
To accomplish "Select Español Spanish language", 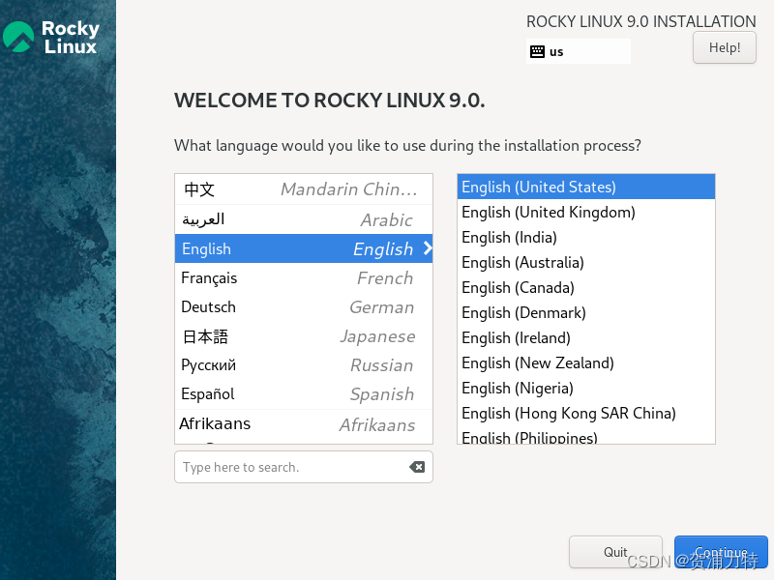I will click(x=304, y=394).
